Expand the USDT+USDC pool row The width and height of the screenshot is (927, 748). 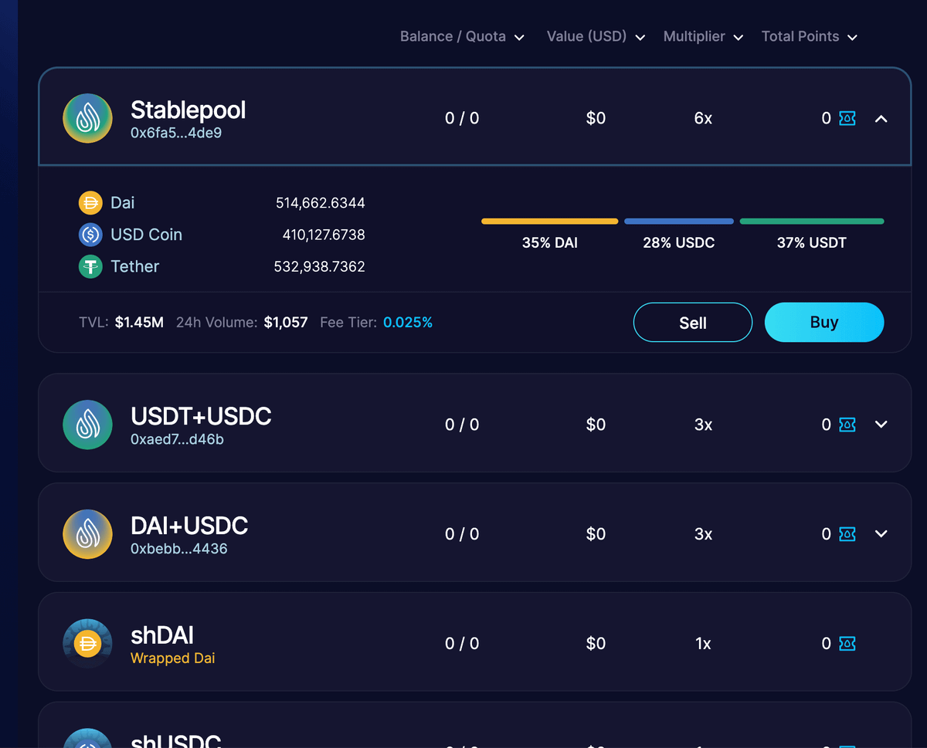click(881, 425)
